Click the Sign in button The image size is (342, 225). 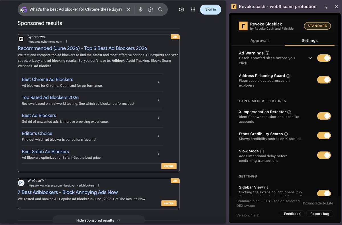pos(211,9)
